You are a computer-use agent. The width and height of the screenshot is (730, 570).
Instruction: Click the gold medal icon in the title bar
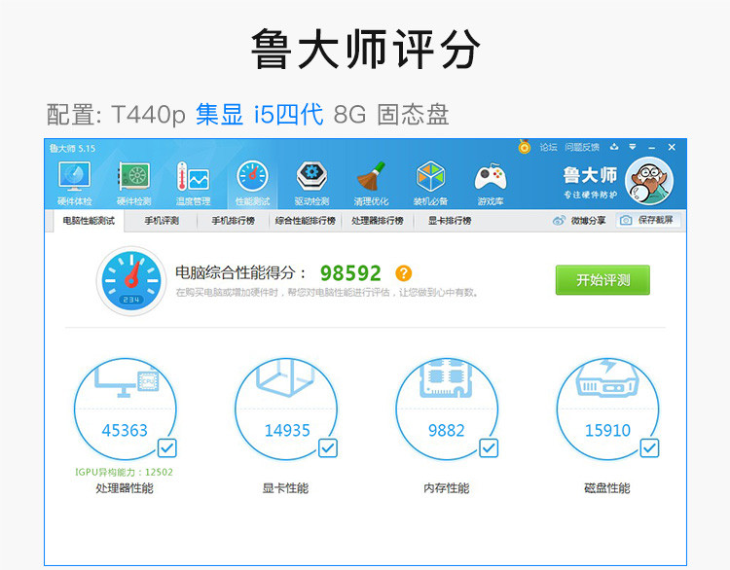[525, 147]
